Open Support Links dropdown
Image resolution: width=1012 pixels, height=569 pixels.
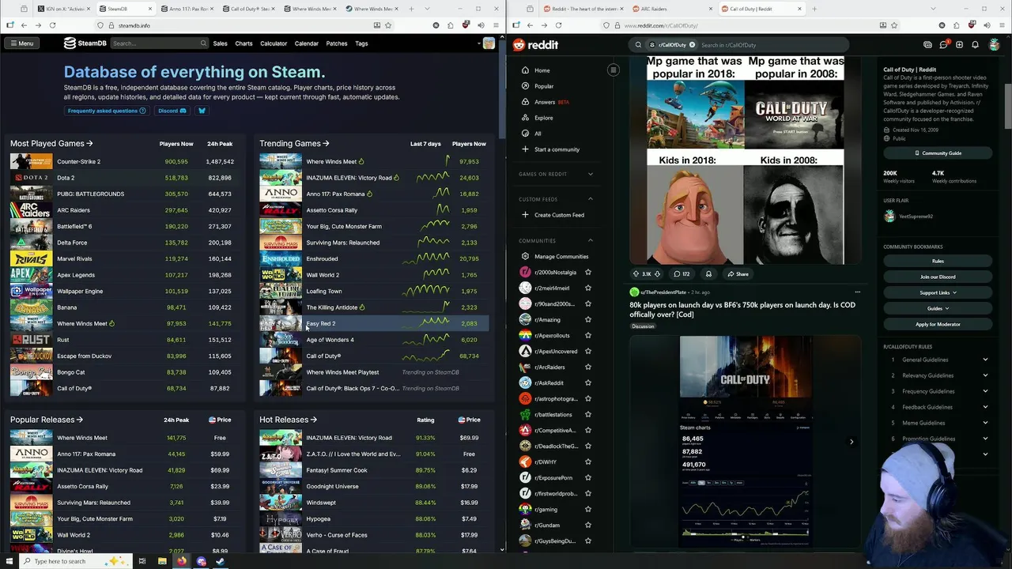tap(938, 292)
